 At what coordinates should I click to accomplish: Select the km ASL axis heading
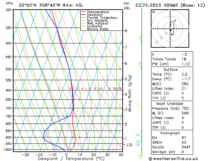[127, 6]
